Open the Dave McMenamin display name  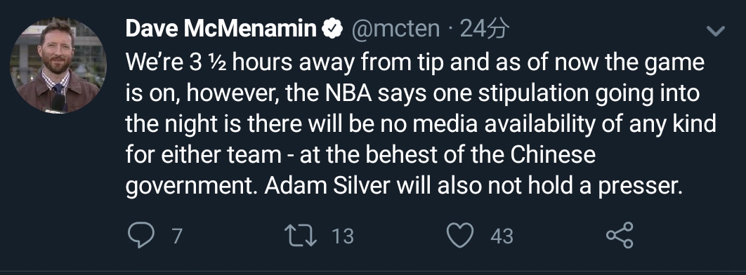221,29
